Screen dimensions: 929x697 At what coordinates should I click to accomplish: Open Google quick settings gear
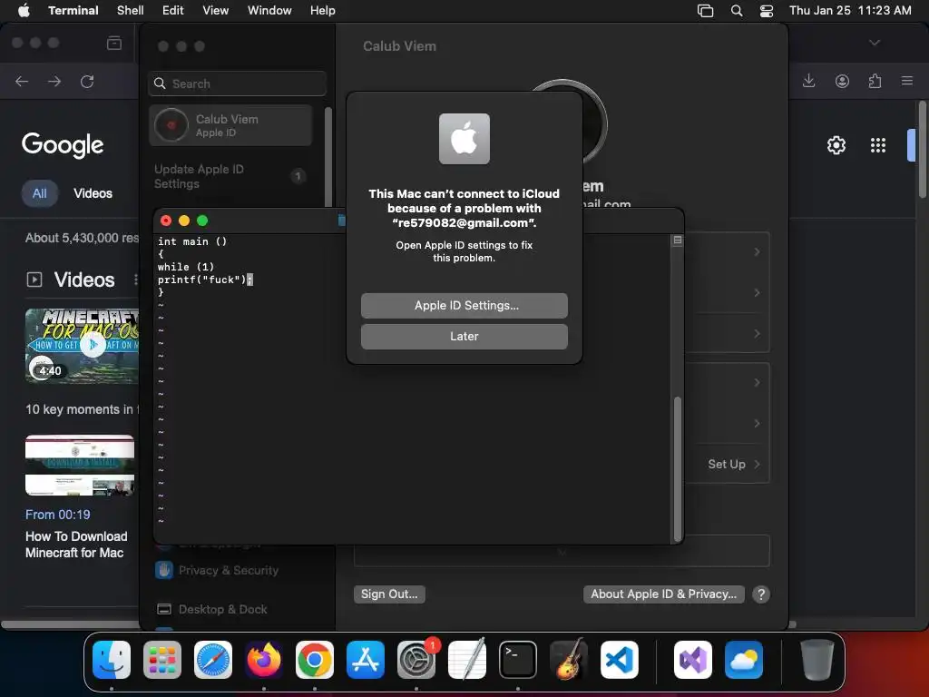pos(836,145)
